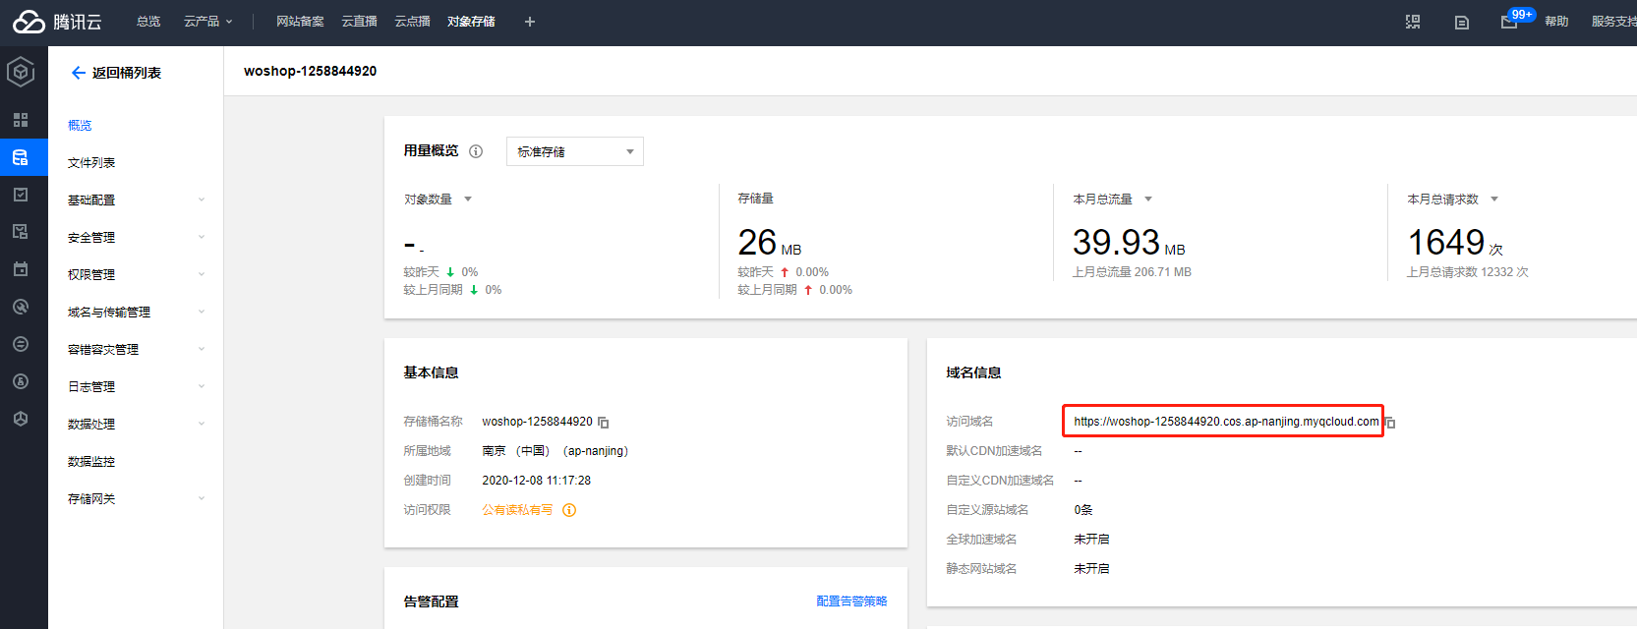Expand the 容错容灾管理 menu section
The width and height of the screenshot is (1637, 629).
136,350
